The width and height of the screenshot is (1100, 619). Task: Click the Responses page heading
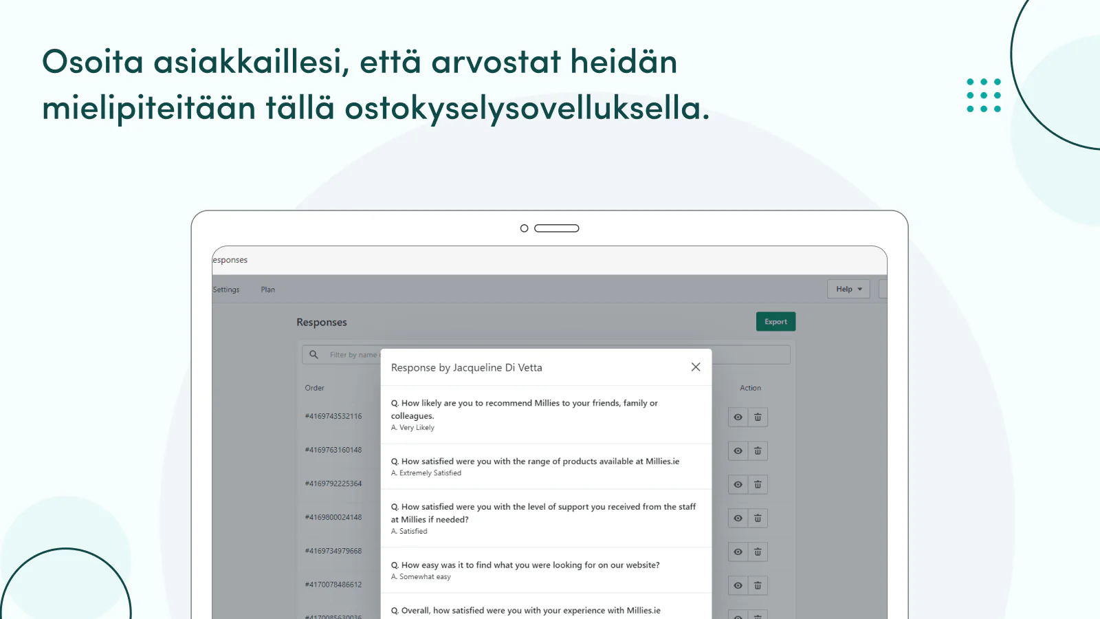322,323
